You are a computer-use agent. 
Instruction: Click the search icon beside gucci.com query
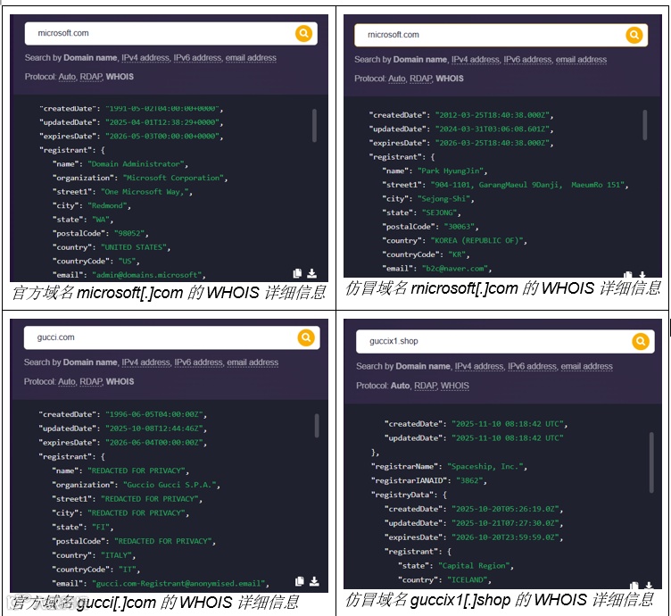[x=306, y=337]
